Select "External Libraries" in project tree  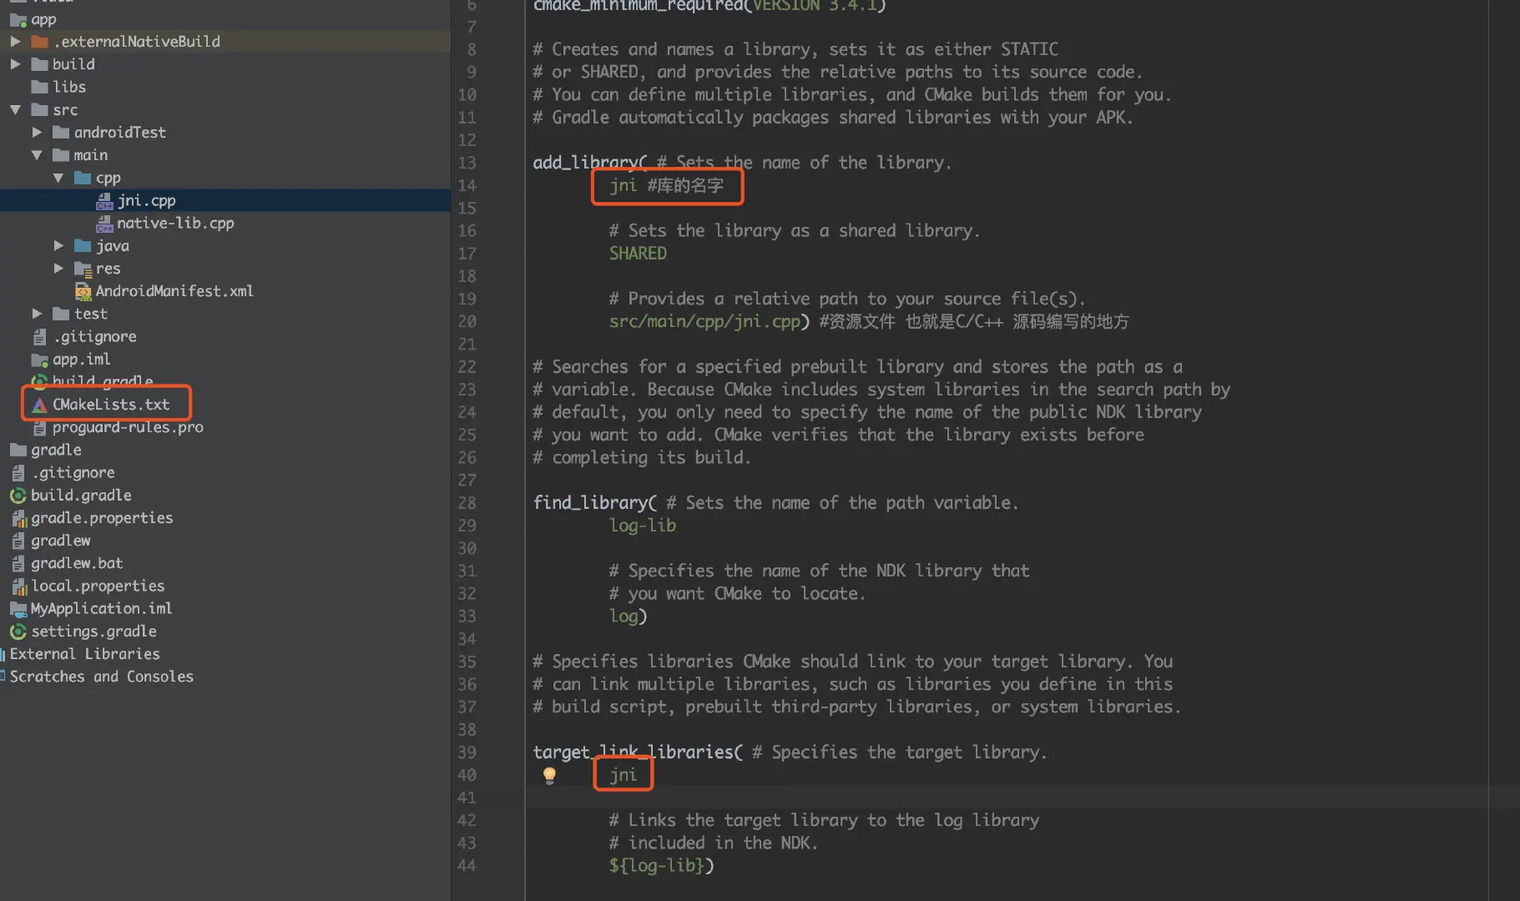coord(84,654)
